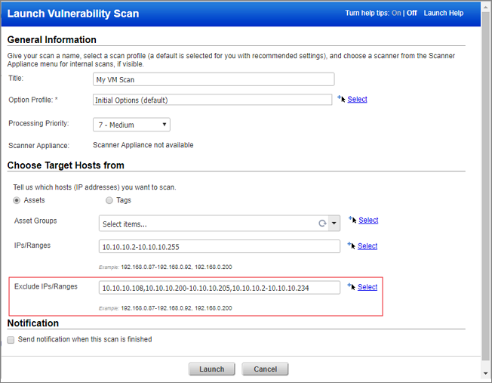Screen dimensions: 492x383
Task: Focus the Title field with My VM Scan
Action: [214, 79]
